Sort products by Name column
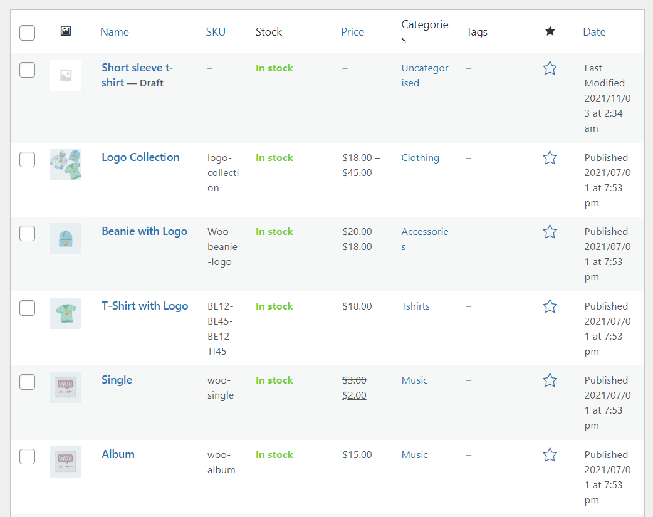653x517 pixels. coord(114,32)
